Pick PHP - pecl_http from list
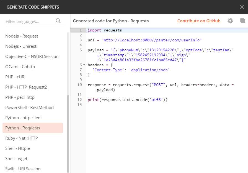This screenshot has width=248, height=173. (20, 97)
